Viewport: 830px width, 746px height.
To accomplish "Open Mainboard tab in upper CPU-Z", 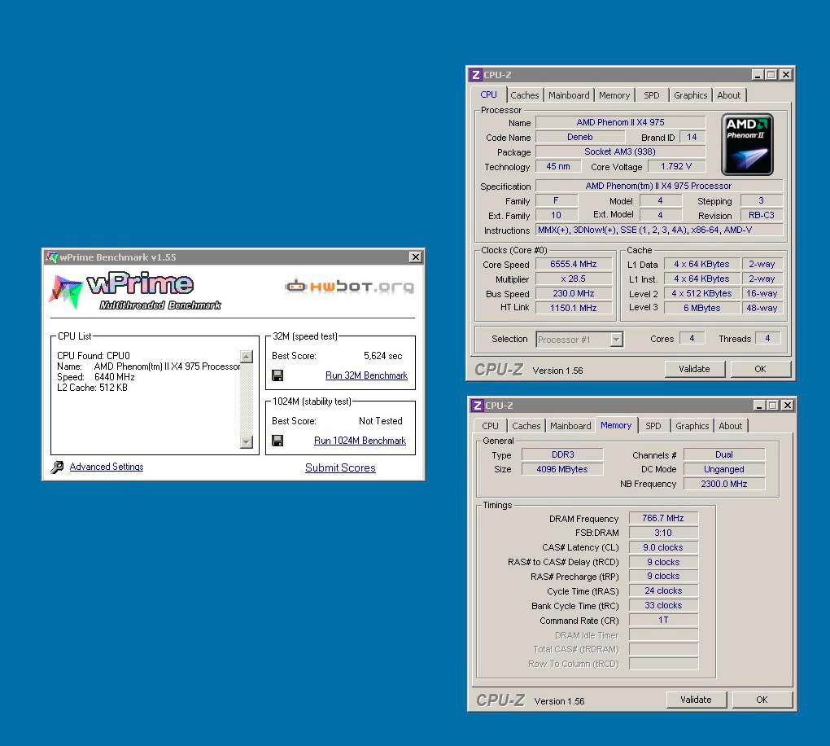I will [569, 95].
